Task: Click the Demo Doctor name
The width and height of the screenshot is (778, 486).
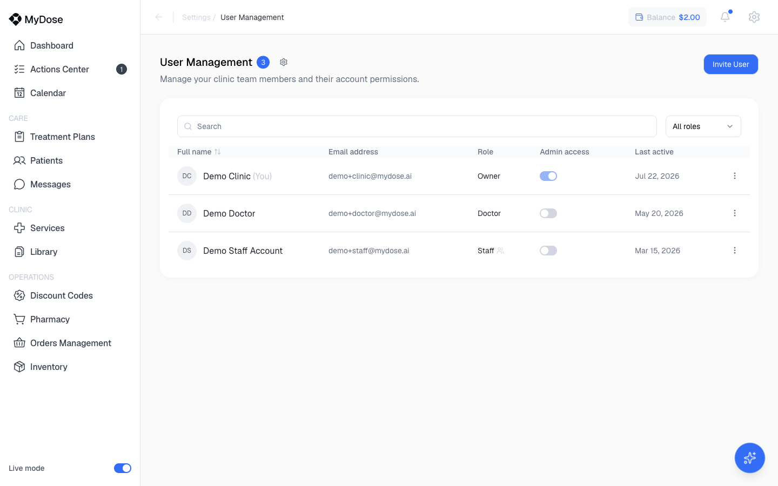Action: tap(229, 213)
